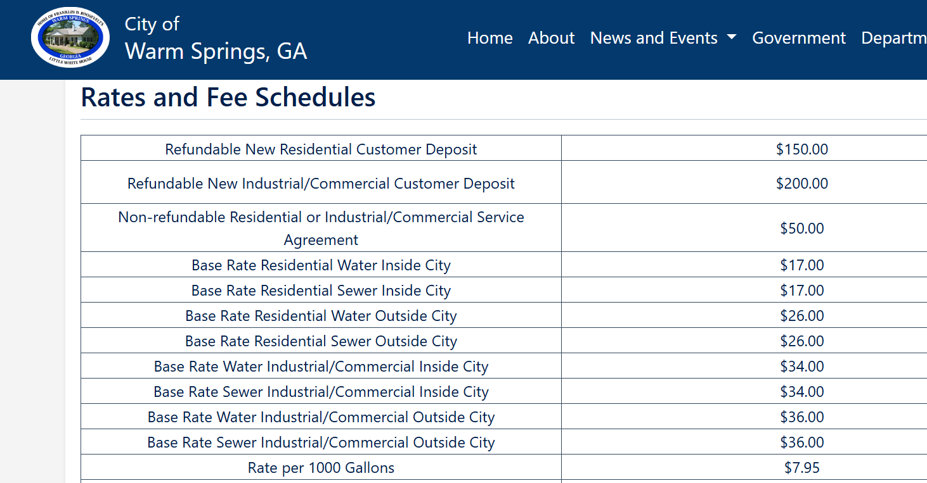This screenshot has height=483, width=927.
Task: Open the partially visible Departments menu item
Action: [x=893, y=38]
